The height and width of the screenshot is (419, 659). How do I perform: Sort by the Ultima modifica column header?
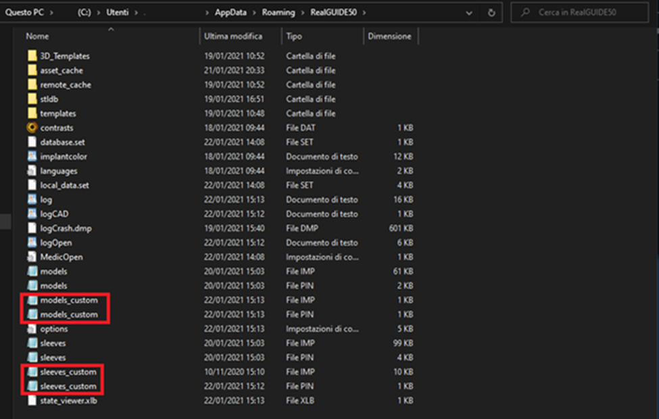point(233,36)
